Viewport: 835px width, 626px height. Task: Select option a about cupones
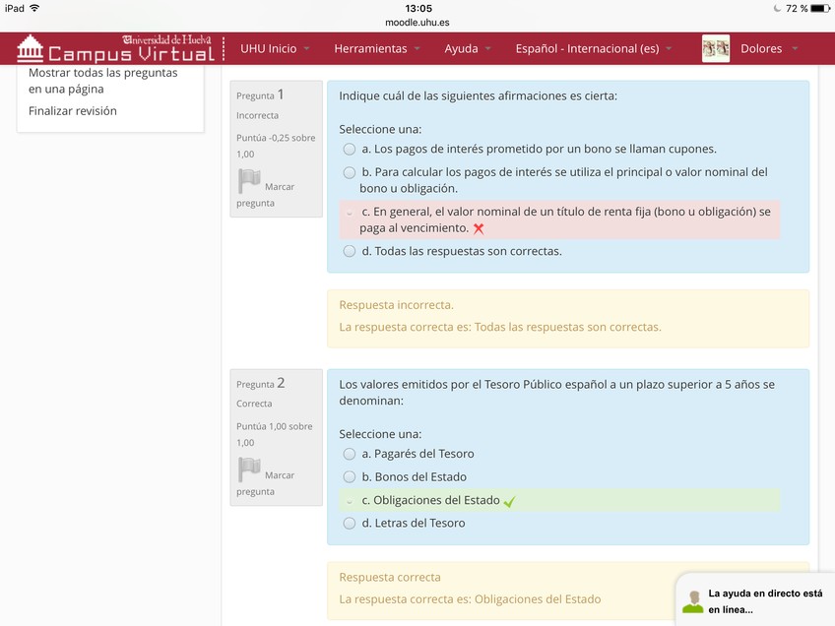pos(350,149)
